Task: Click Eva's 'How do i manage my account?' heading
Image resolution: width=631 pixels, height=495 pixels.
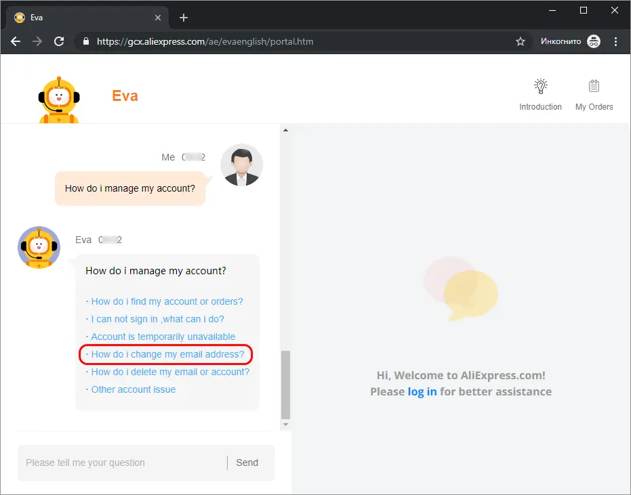Action: pyautogui.click(x=156, y=271)
